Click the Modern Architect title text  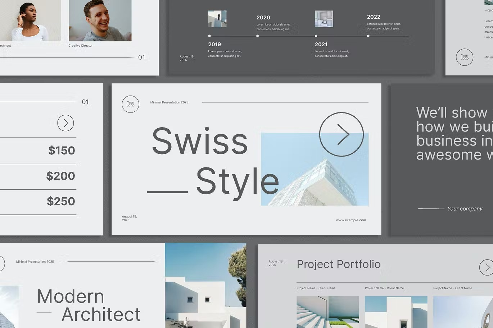pos(89,305)
